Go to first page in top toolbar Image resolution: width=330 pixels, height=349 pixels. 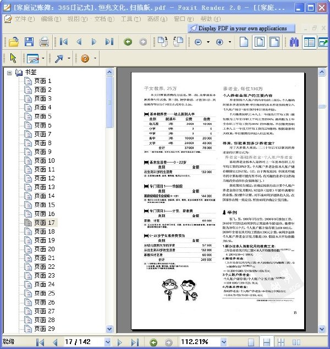point(64,42)
